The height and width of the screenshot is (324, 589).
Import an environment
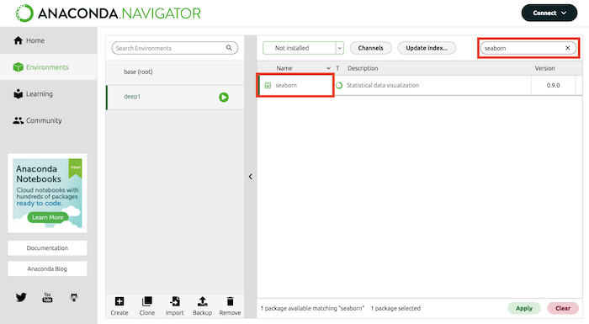[x=175, y=306]
